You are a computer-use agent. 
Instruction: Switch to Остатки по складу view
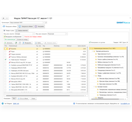pyautogui.click(x=22, y=40)
